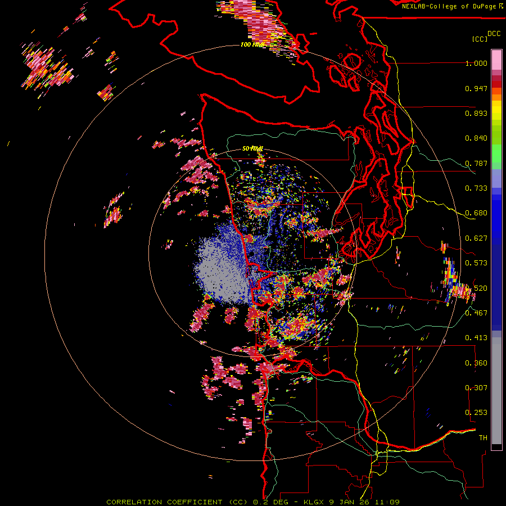Click the 0.947 scale value
Image resolution: width=506 pixels, height=506 pixels.
pos(476,88)
